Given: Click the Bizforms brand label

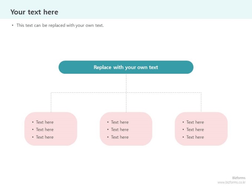Looking at the screenshot, I should 239,178.
